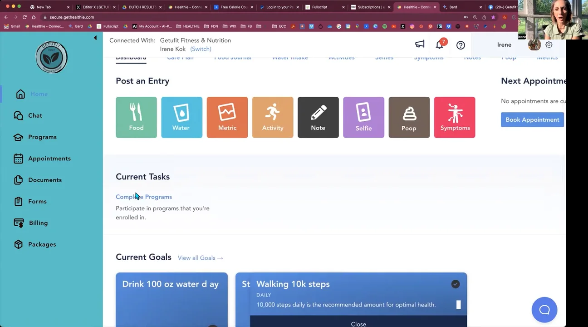Expand the ECC bookmarks folder
This screenshot has width=588, height=327.
click(x=279, y=26)
